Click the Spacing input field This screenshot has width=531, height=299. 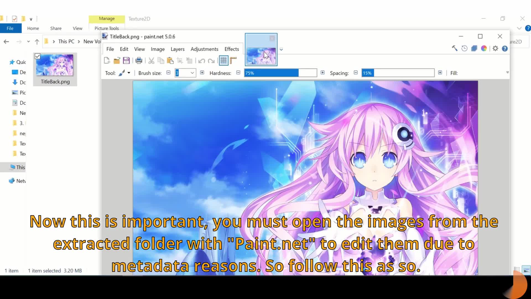(x=398, y=73)
